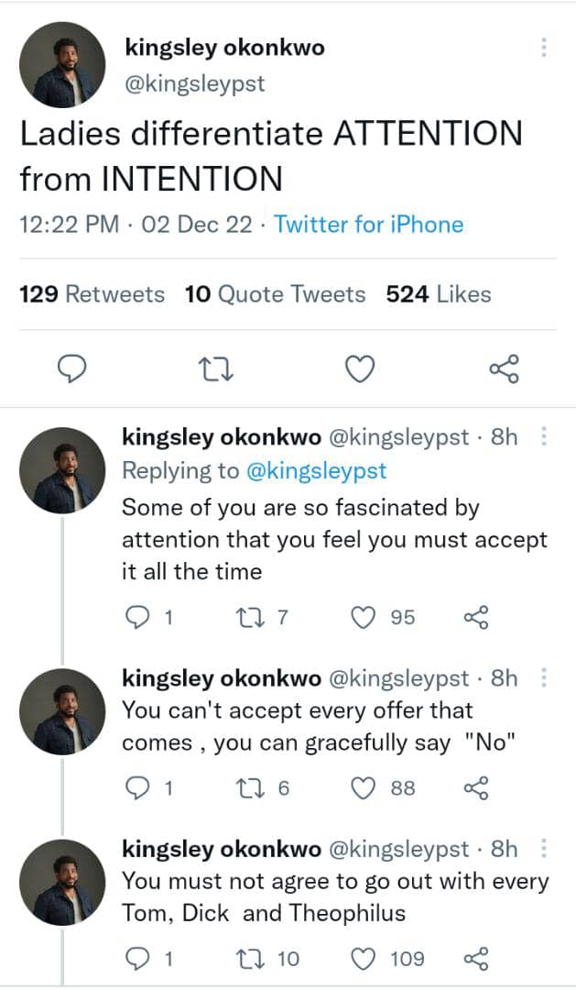Reply to the main ATTENTION tweet
This screenshot has height=990, width=576.
point(72,368)
